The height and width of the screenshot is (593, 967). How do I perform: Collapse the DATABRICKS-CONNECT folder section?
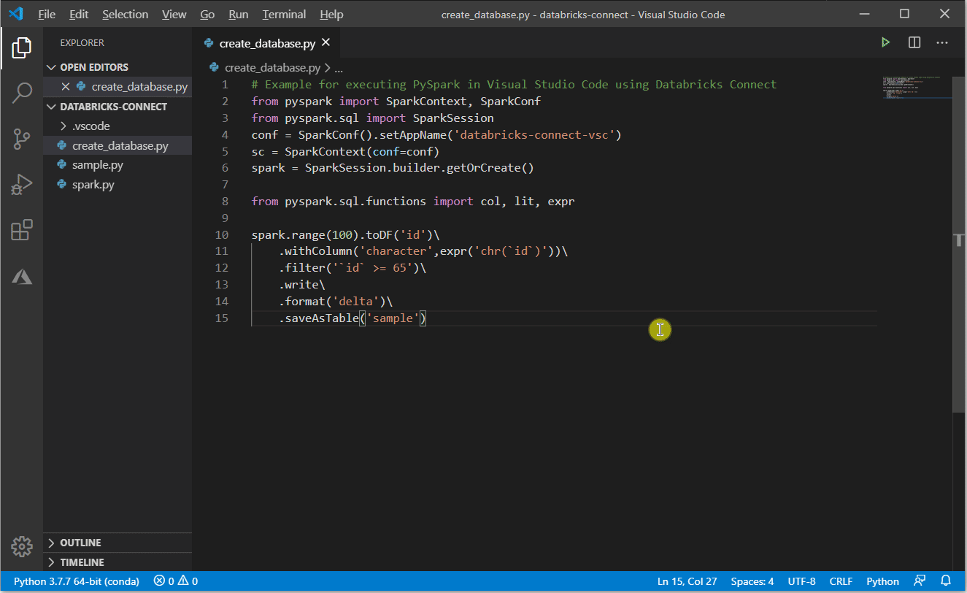point(117,107)
